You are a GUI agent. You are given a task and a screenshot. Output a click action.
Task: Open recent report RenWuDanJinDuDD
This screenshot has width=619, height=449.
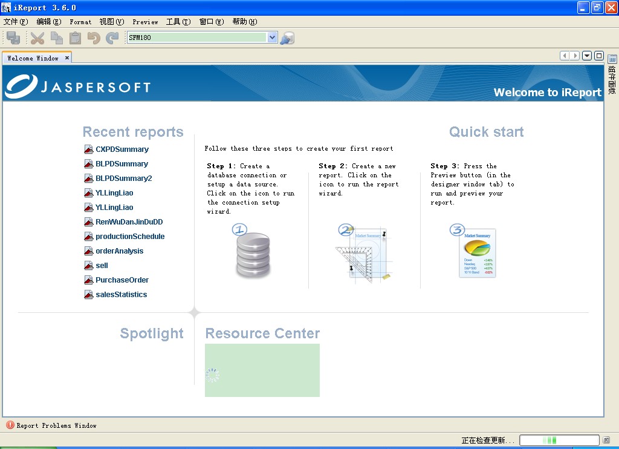(129, 221)
